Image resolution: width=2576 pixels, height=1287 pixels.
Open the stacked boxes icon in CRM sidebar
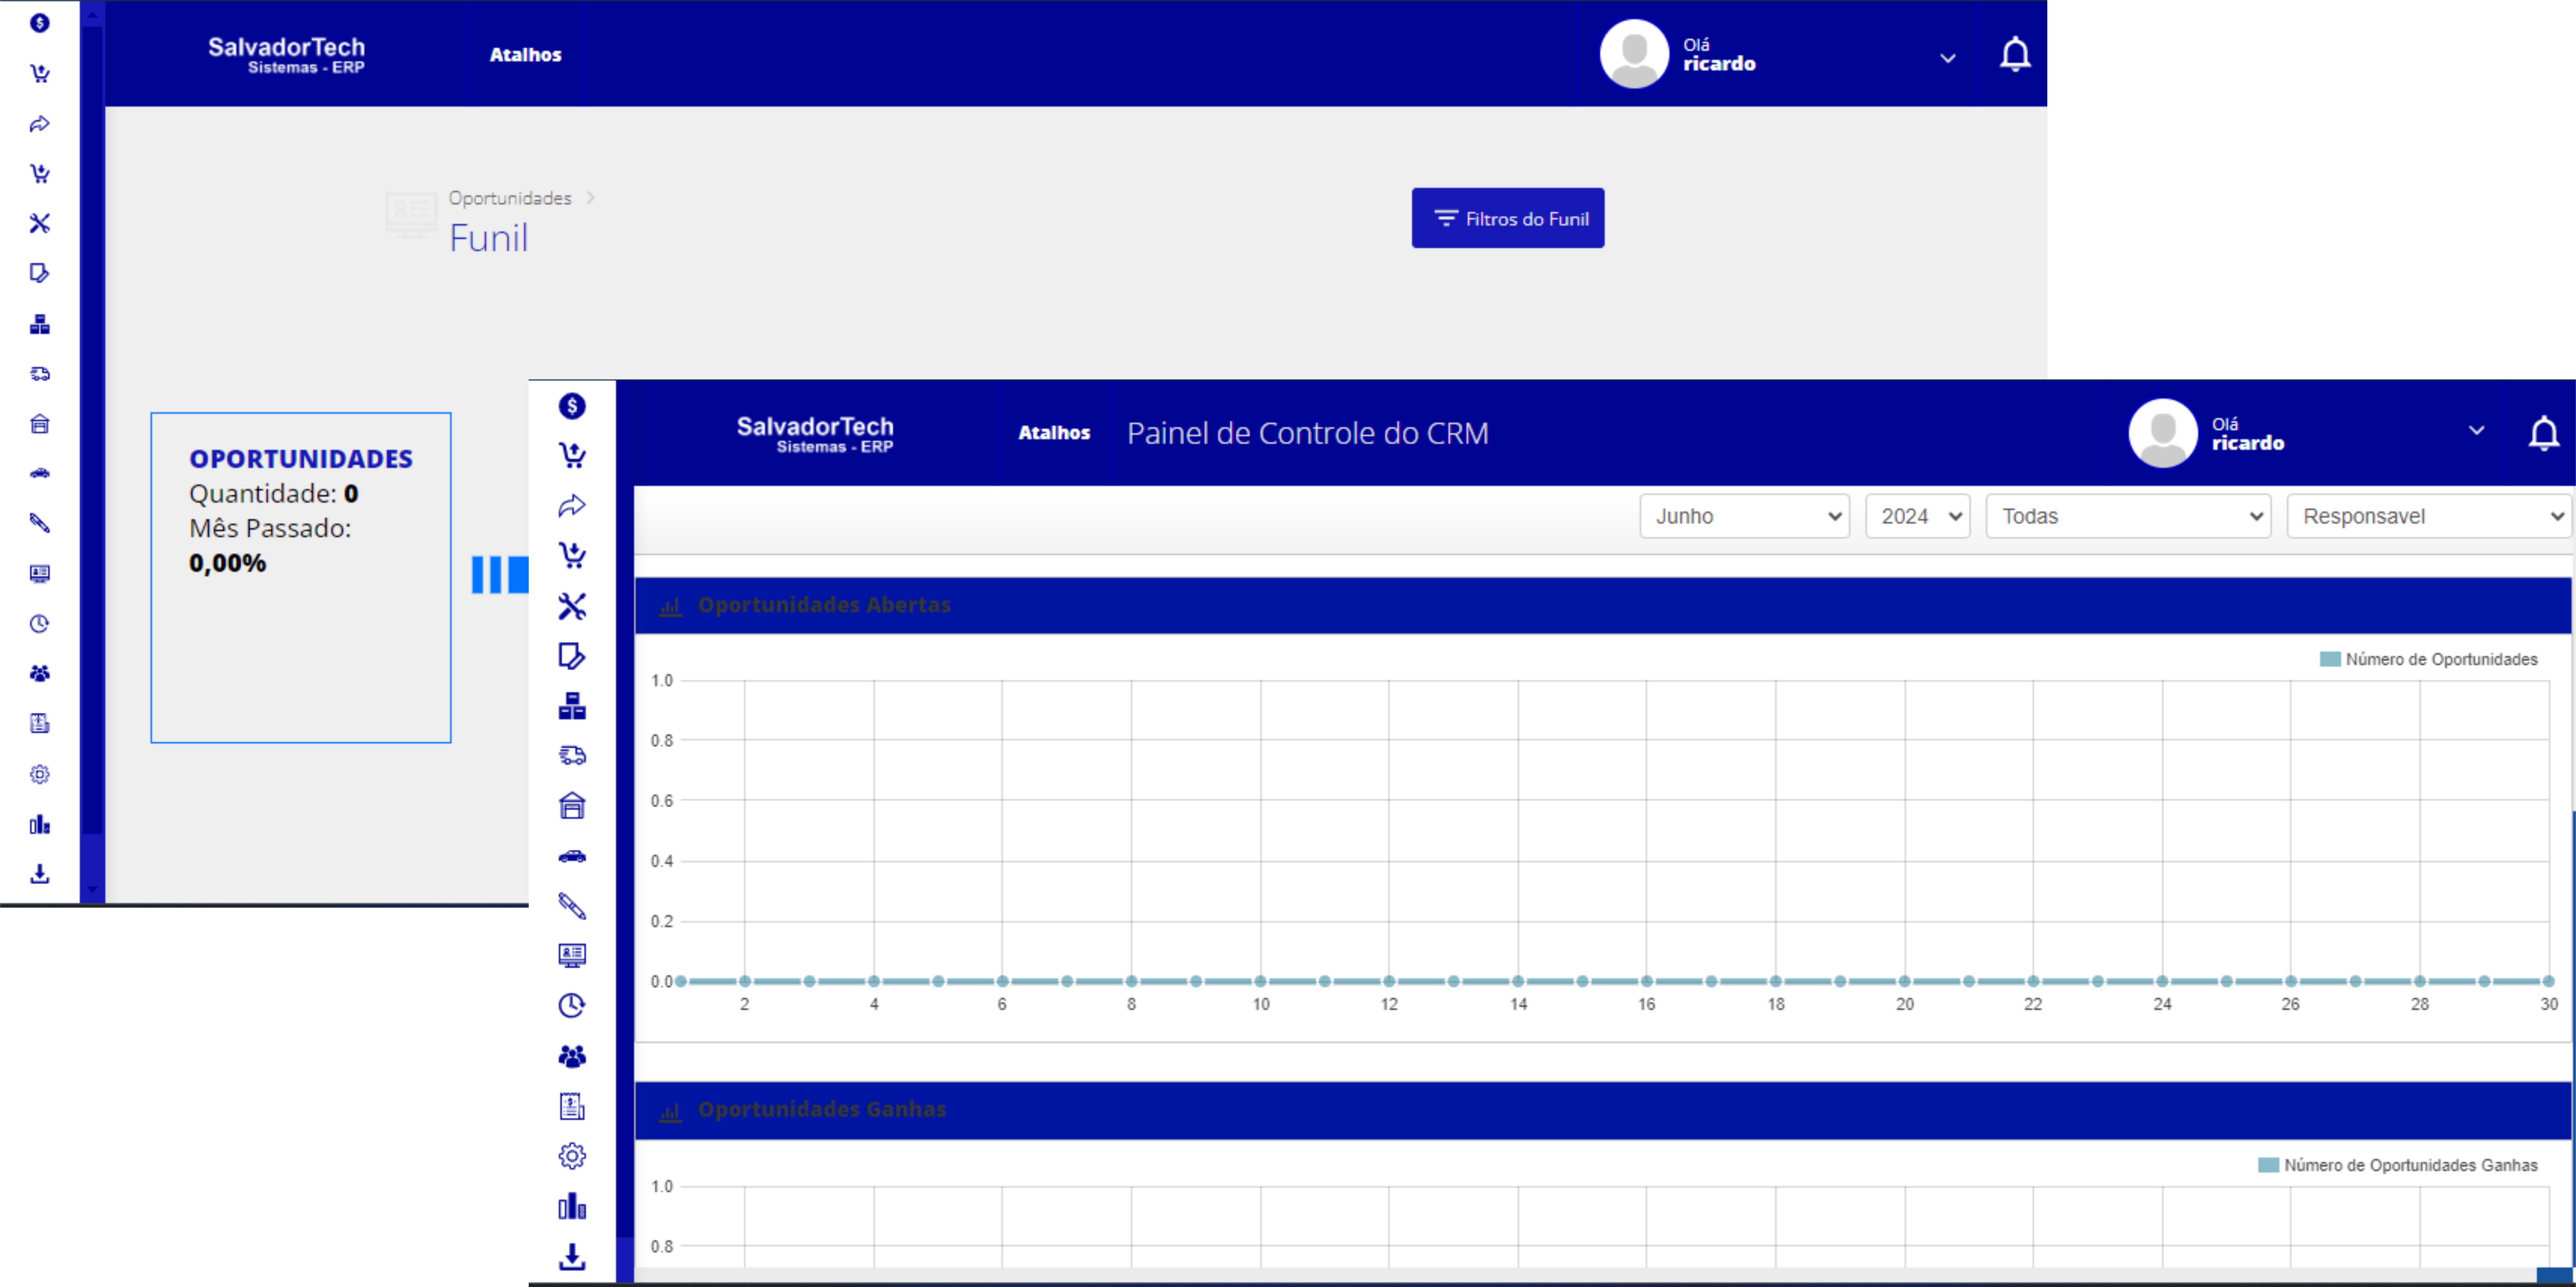572,706
